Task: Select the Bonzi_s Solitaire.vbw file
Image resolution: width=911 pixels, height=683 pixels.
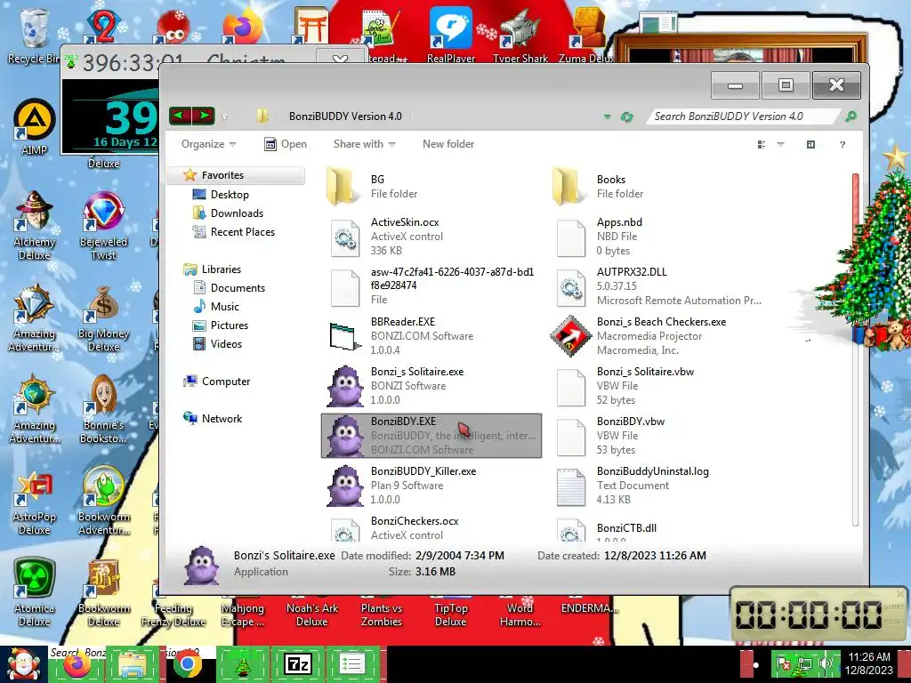Action: click(657, 386)
